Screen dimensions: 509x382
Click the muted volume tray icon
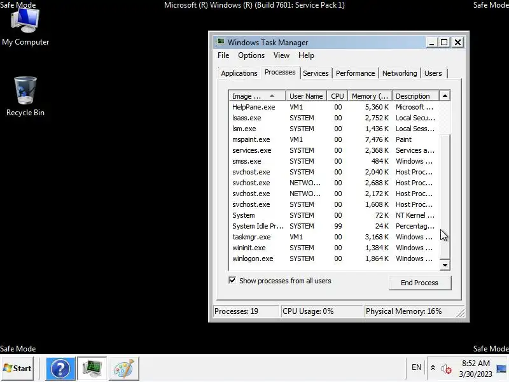[447, 369]
